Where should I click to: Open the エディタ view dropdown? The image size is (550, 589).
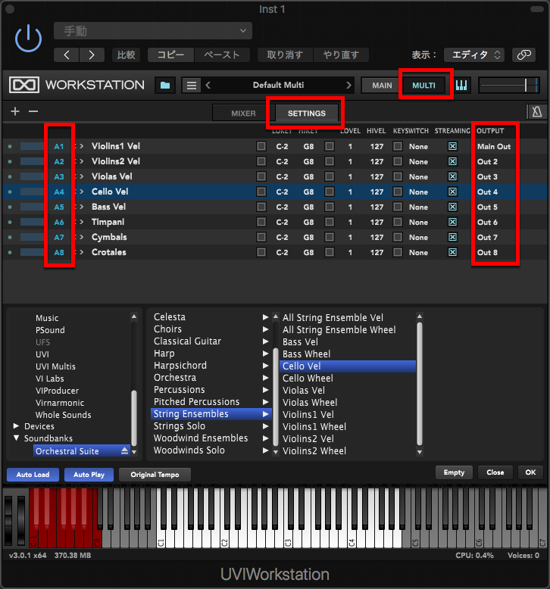pyautogui.click(x=473, y=55)
